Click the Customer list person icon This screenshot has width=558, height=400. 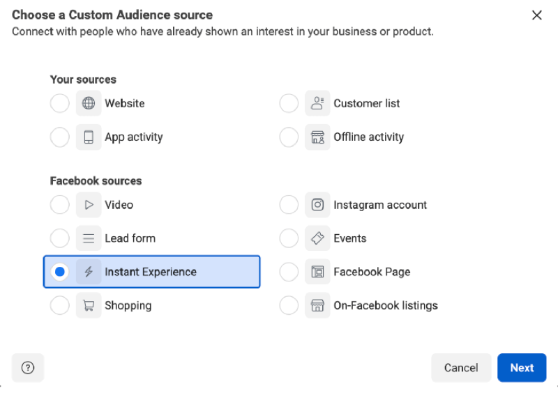(x=317, y=103)
